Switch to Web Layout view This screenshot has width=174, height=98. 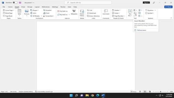pos(150,91)
